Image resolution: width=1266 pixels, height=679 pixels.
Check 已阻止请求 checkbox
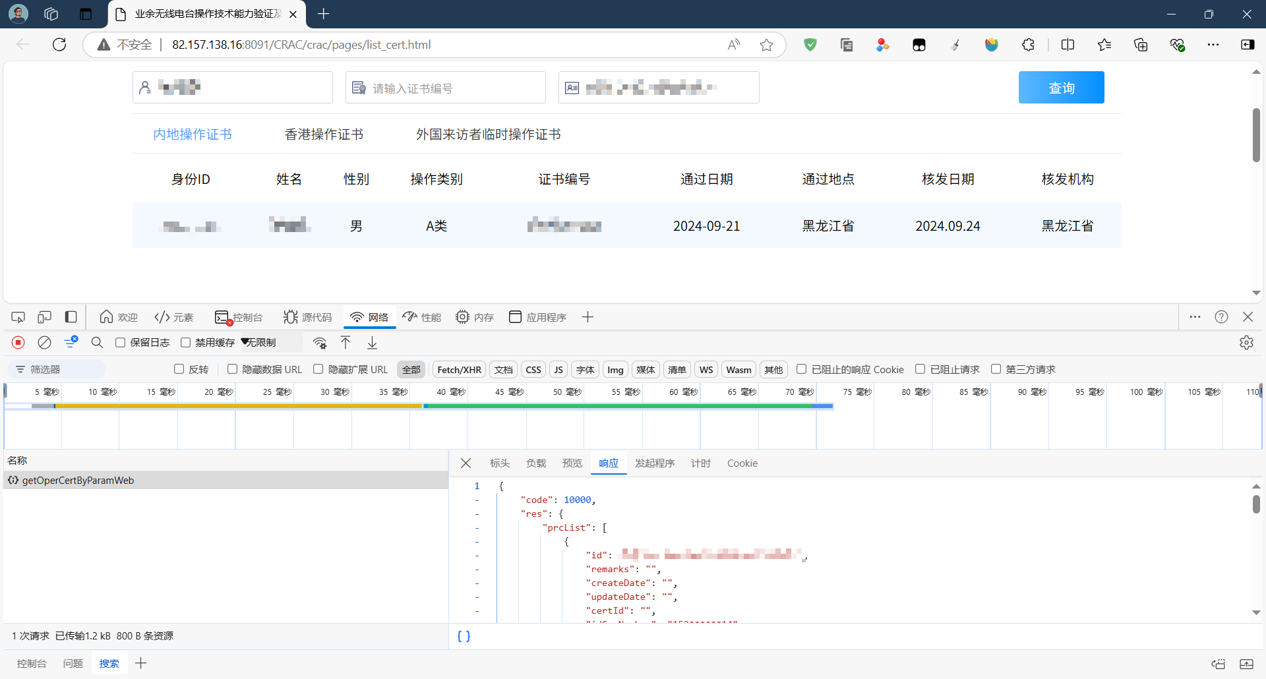[920, 369]
